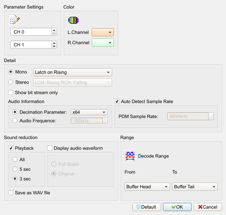Click the CH 0 channel field
The width and height of the screenshot is (226, 215).
31,32
